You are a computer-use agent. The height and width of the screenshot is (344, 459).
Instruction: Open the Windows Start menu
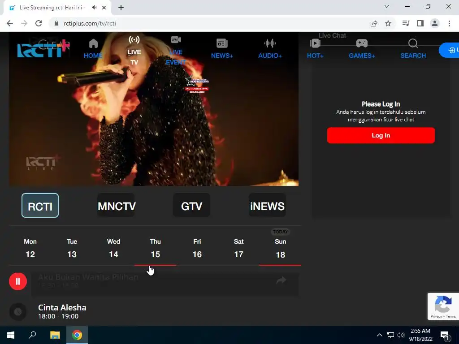[x=11, y=335]
